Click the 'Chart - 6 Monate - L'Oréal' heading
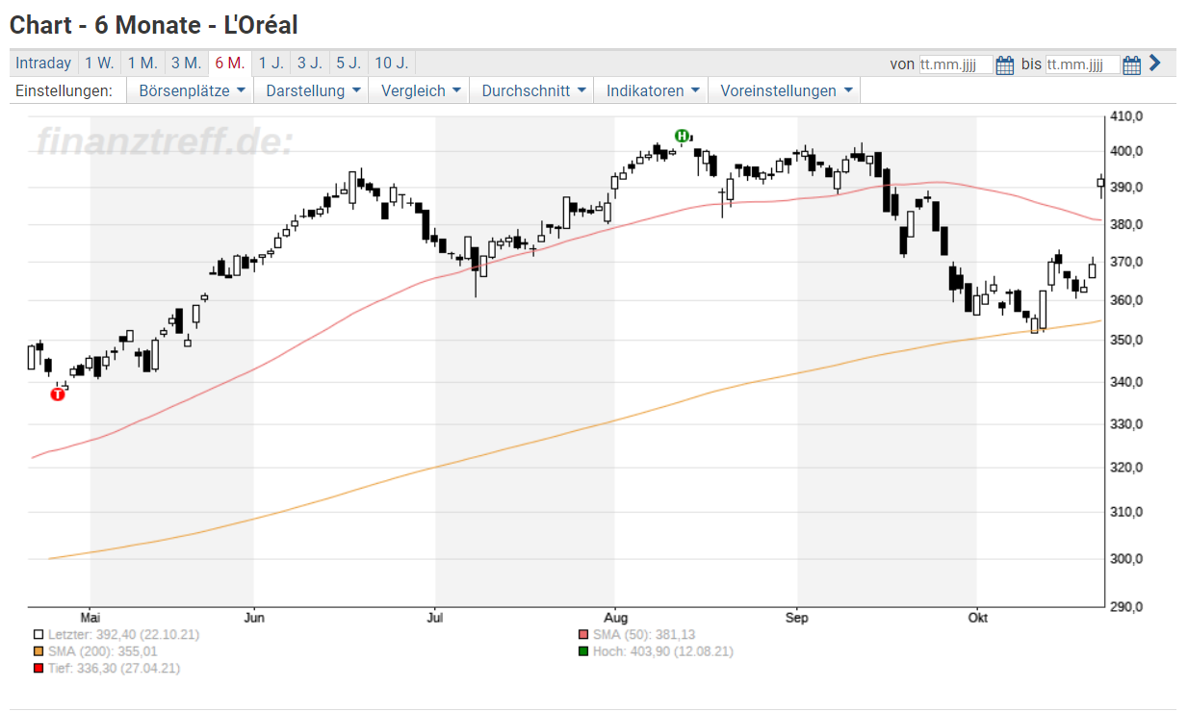 pos(154,25)
